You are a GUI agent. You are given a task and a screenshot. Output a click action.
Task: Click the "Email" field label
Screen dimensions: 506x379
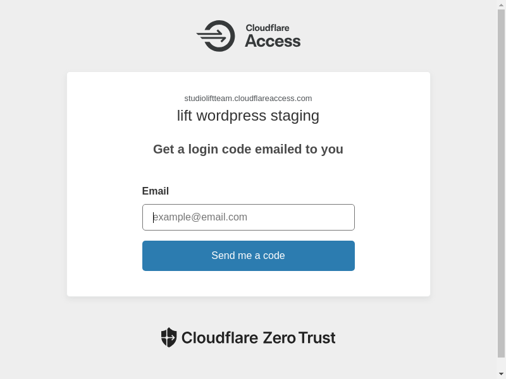pos(156,191)
